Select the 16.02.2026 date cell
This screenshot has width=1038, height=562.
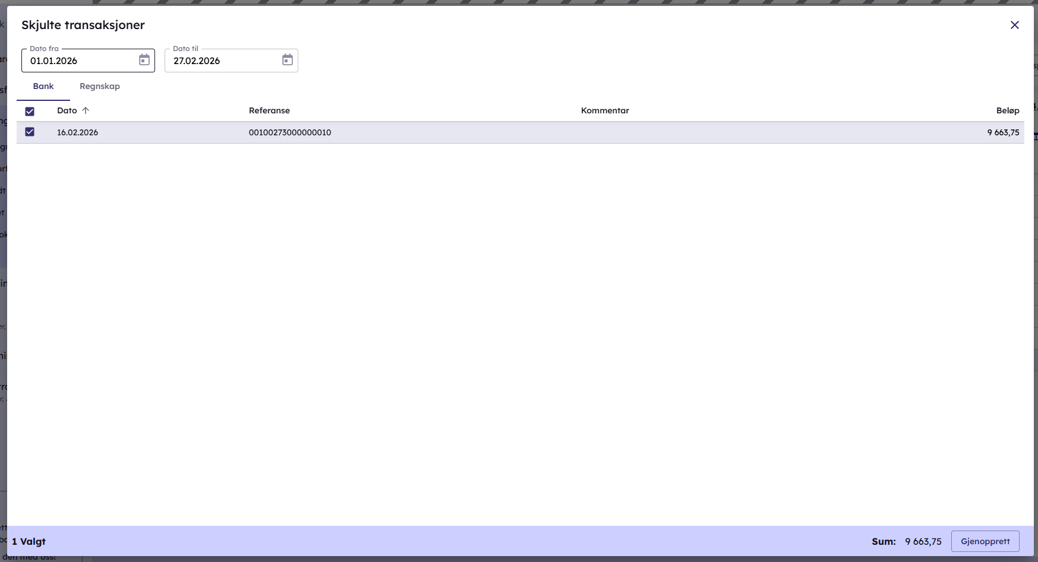[x=77, y=133]
